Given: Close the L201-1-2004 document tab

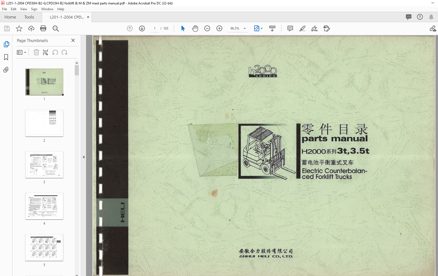Looking at the screenshot, I should point(88,17).
